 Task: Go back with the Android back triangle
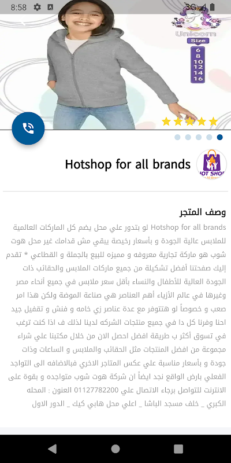point(52,449)
